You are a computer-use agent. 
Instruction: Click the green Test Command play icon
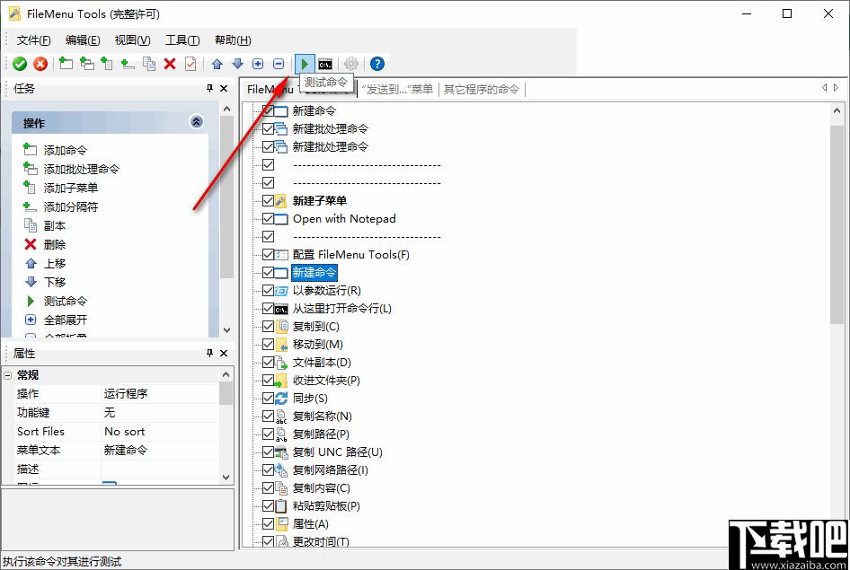click(305, 63)
